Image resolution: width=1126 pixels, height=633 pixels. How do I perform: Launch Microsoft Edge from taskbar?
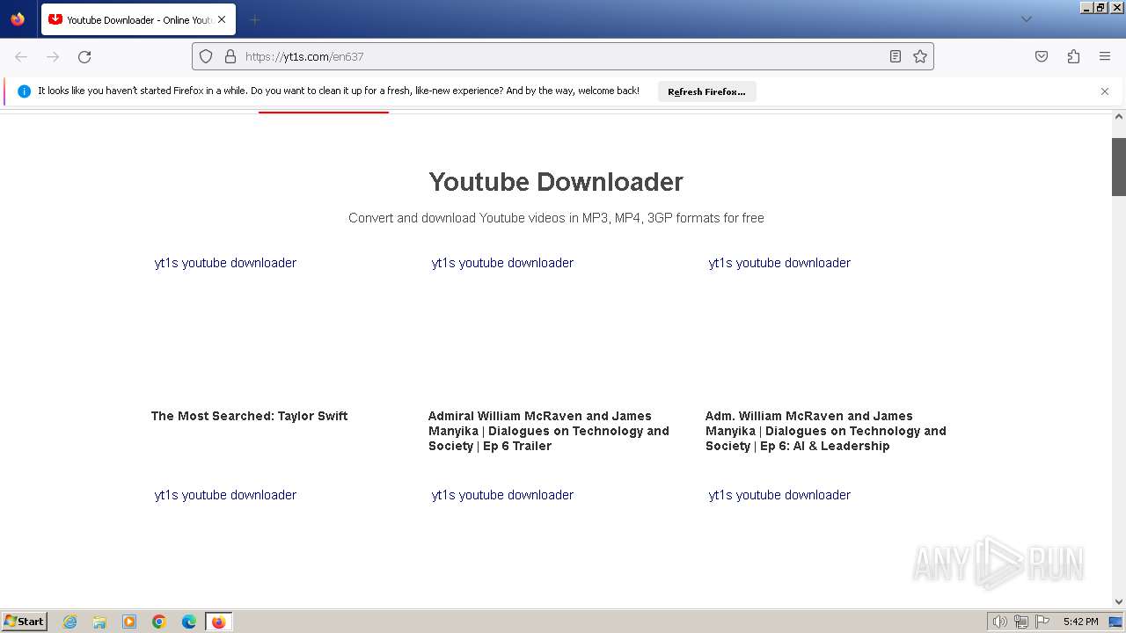coord(189,622)
